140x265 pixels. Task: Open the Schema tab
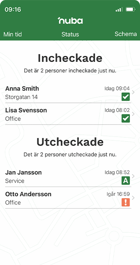pyautogui.click(x=126, y=34)
